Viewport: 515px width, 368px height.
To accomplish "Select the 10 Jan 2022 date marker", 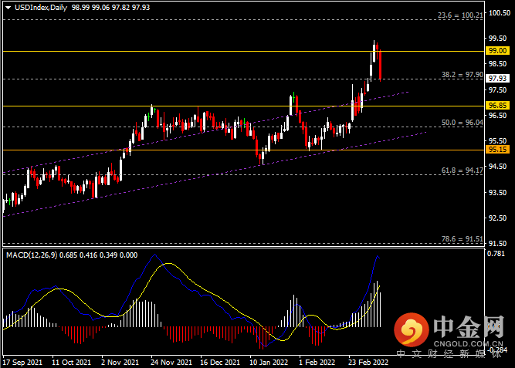I will tap(269, 363).
